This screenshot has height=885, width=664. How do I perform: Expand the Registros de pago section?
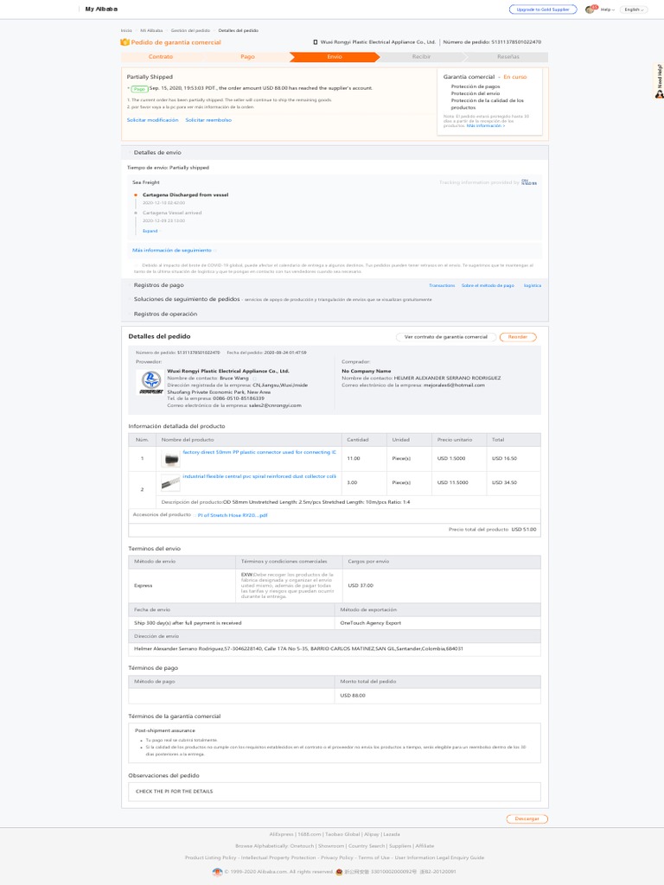click(158, 284)
